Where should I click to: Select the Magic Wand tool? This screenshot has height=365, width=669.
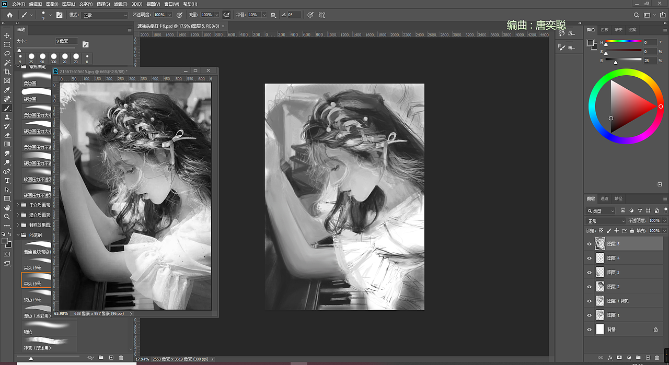pos(7,63)
